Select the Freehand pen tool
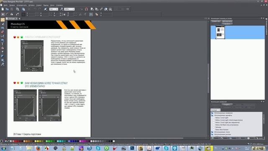This screenshot has width=268, height=151. pyautogui.click(x=3, y=24)
